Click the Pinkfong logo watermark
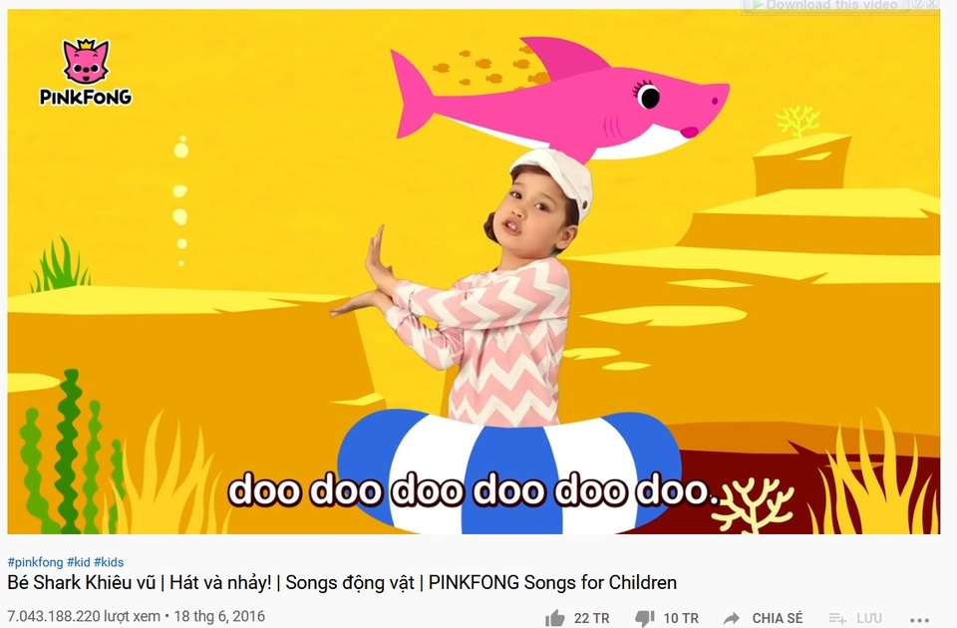957x628 pixels. 85,72
